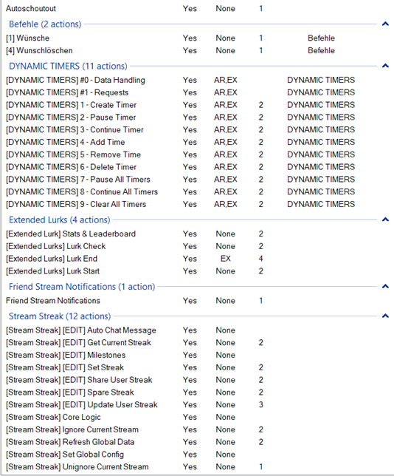The image size is (394, 476).
Task: Collapse the Extended Lurks group chevron
Action: coord(385,220)
